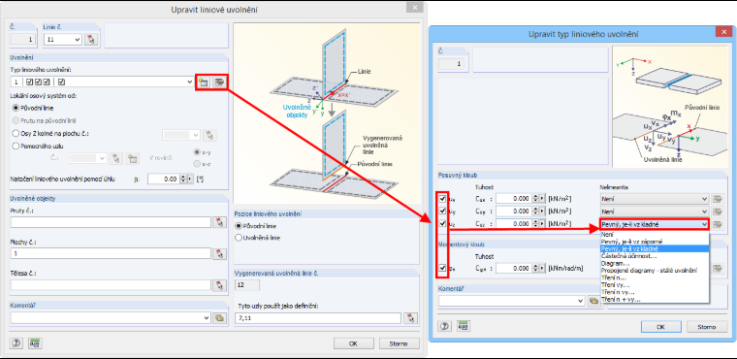This screenshot has height=359, width=737.
Task: Confirm left dialog with OK
Action: pos(353,343)
